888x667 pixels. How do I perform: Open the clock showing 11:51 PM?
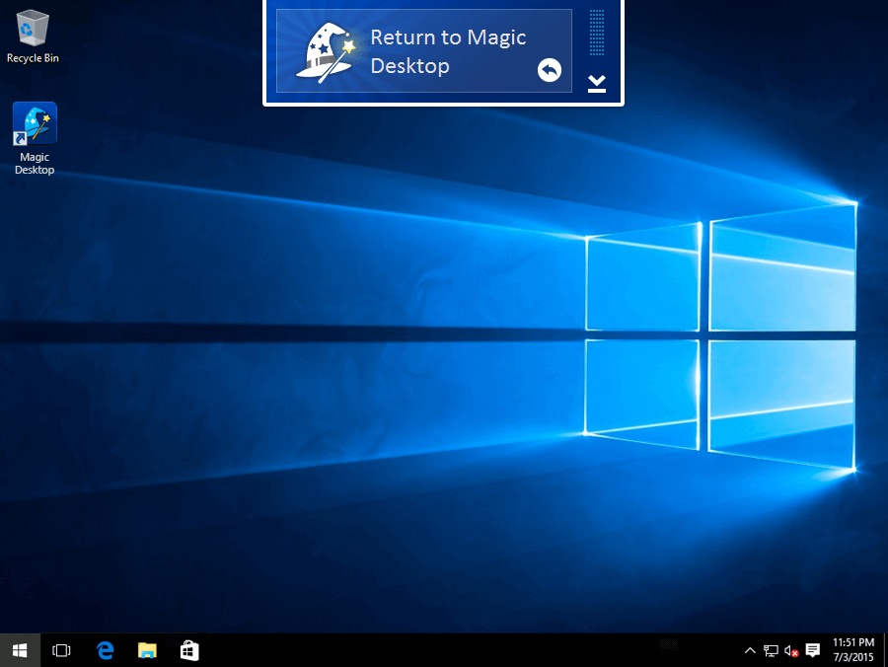(853, 650)
